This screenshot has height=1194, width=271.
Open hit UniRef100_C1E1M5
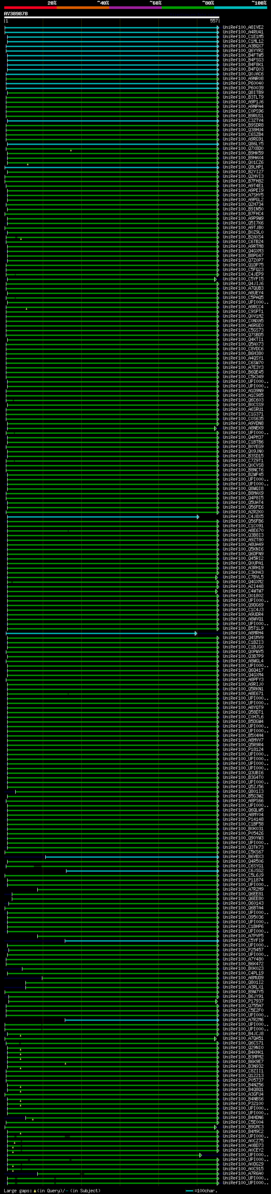(243, 36)
